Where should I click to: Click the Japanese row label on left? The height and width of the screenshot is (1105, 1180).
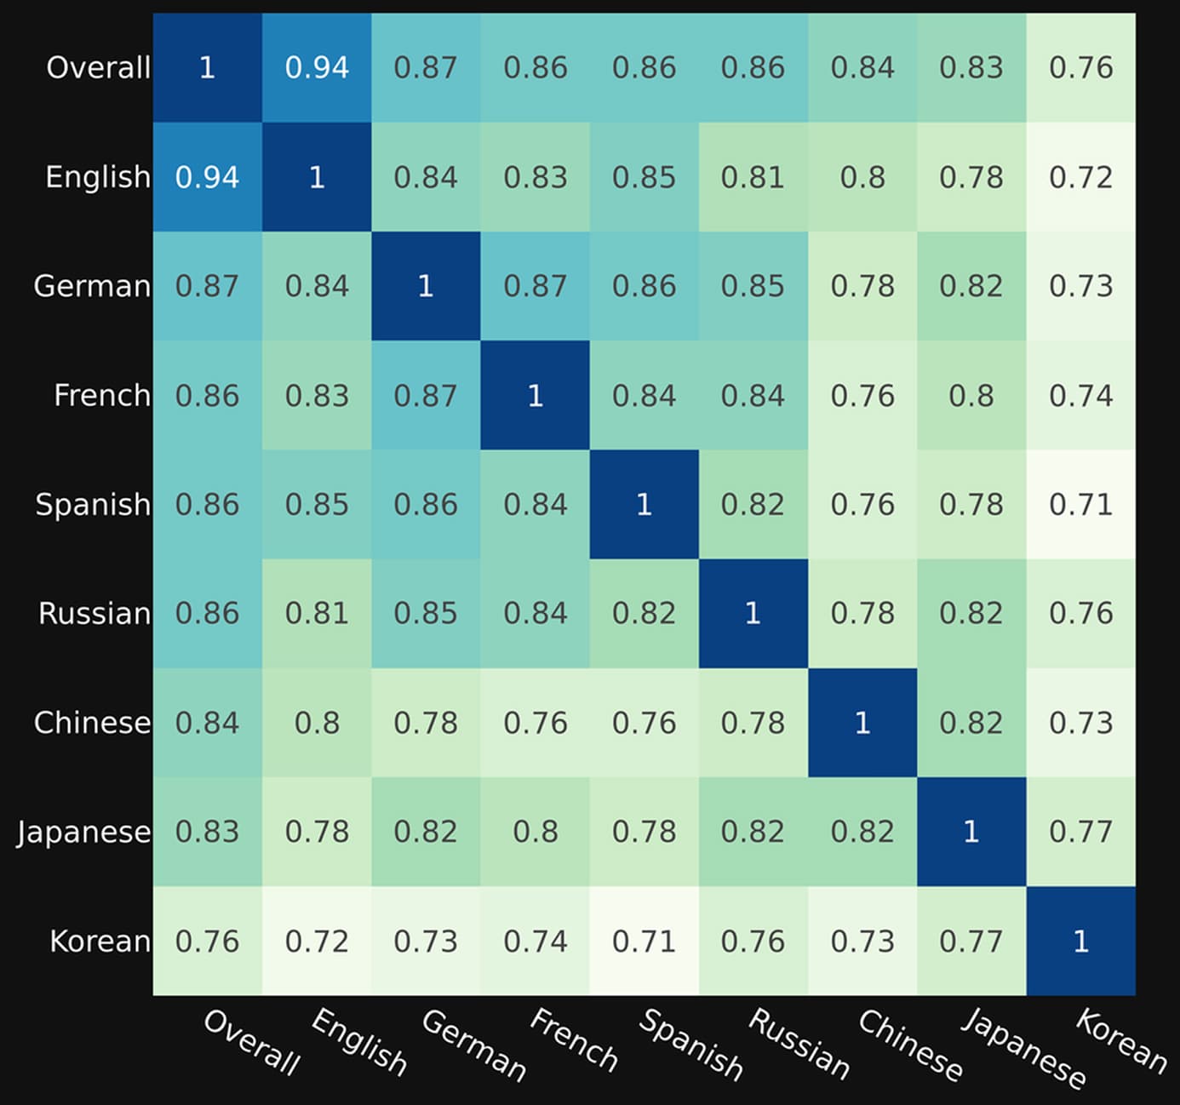[x=83, y=832]
